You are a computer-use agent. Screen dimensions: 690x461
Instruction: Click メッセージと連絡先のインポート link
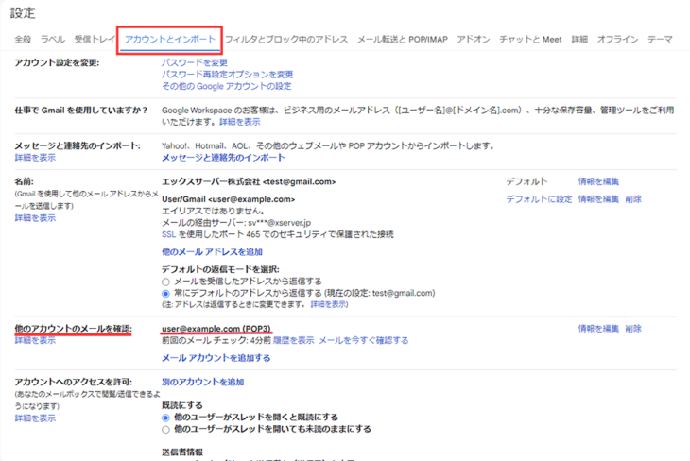pos(223,158)
